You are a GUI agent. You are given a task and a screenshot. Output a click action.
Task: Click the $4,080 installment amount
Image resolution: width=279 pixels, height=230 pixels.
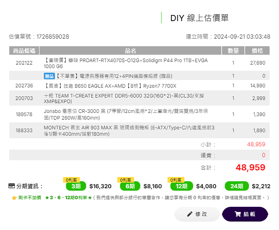[x=206, y=186]
